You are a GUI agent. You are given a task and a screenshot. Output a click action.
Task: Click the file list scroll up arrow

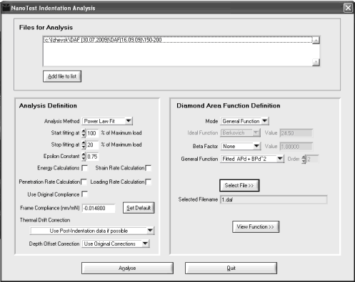tap(316, 40)
